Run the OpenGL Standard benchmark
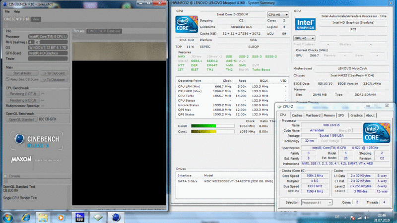 21,119
